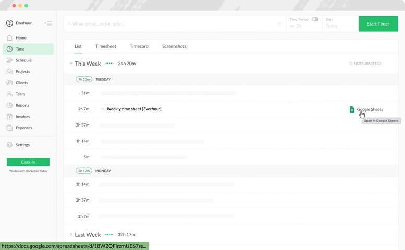Image resolution: width=405 pixels, height=250 pixels.
Task: Click the MONDAY day header
Action: (103, 171)
